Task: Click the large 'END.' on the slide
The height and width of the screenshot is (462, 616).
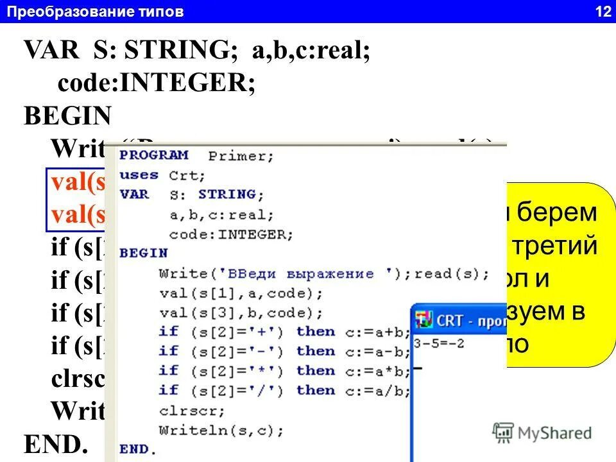Action: pyautogui.click(x=55, y=444)
